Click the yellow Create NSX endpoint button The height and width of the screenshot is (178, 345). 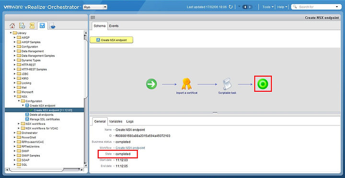pyautogui.click(x=112, y=40)
